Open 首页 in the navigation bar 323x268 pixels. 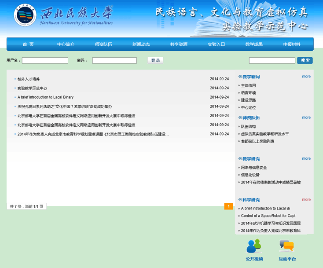tap(28, 44)
